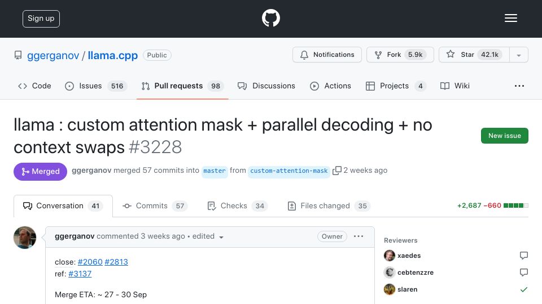Image resolution: width=542 pixels, height=304 pixels.
Task: Open referenced issue #3137
Action: 80,274
